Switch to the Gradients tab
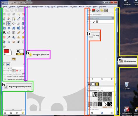Screen dimensions: 138x116 click(97, 84)
